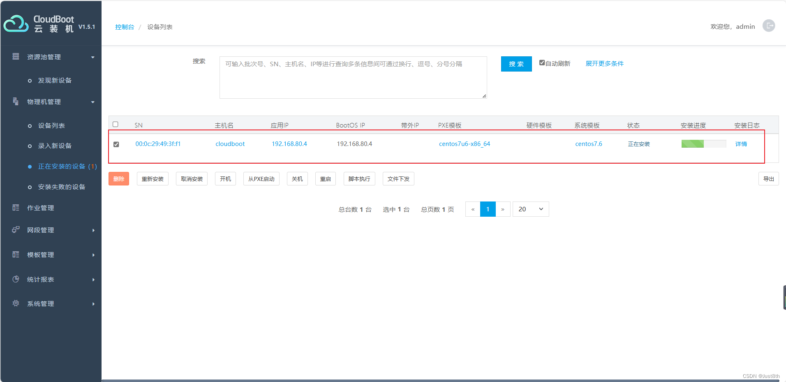Viewport: 786px width, 382px height.
Task: Open 模板管理 via its sidebar icon
Action: 15,255
